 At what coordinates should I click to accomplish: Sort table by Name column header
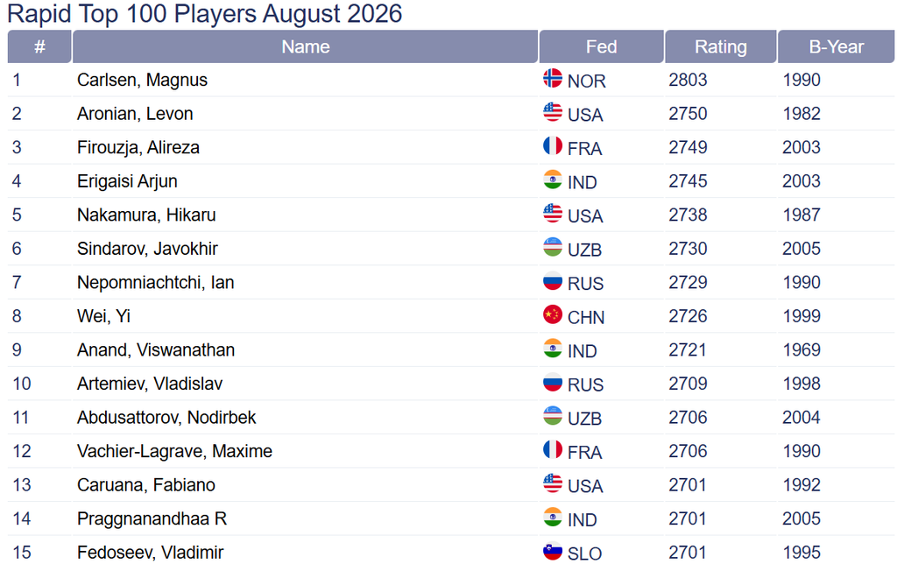pyautogui.click(x=306, y=46)
